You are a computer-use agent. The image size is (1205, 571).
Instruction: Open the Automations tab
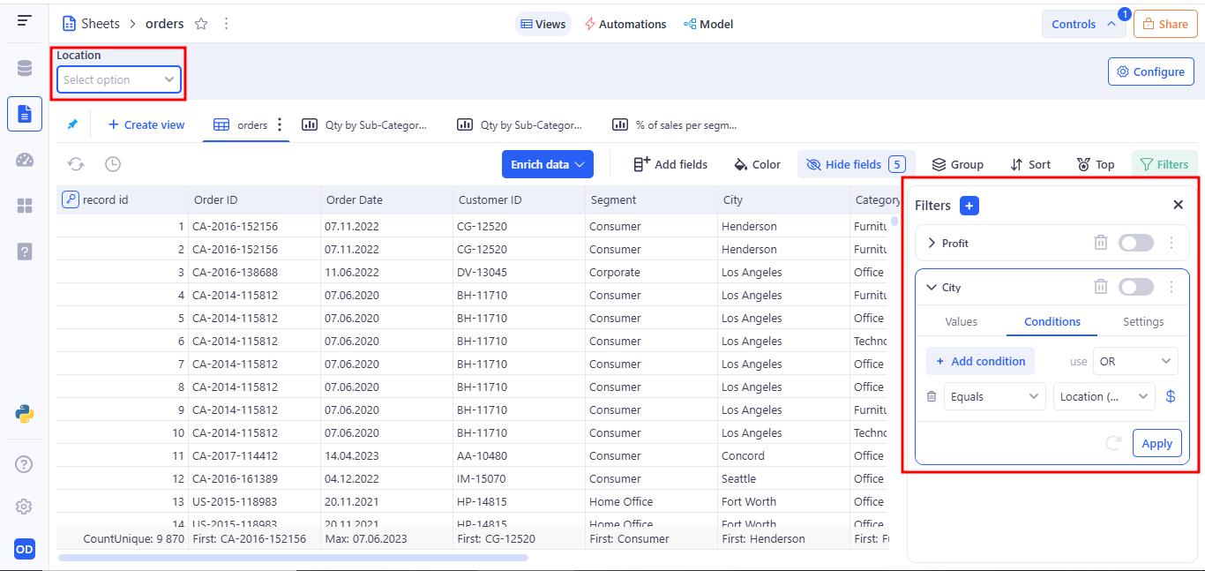(625, 24)
